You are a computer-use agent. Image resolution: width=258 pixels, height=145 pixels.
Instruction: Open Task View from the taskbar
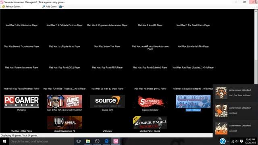(x=79, y=141)
